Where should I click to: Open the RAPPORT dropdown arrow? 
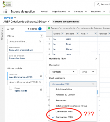pos(15,18)
